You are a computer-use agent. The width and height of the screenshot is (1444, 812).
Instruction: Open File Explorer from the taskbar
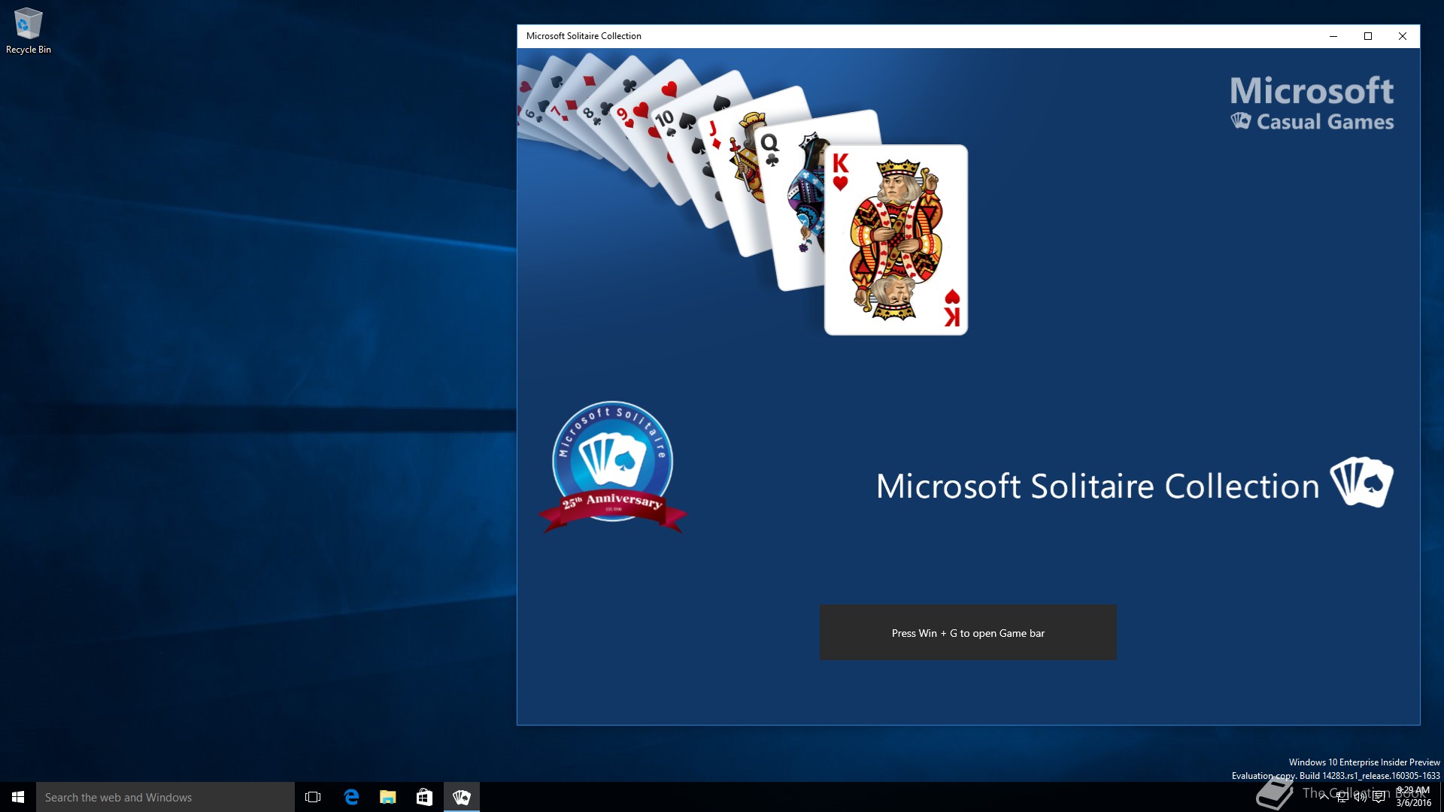(388, 797)
